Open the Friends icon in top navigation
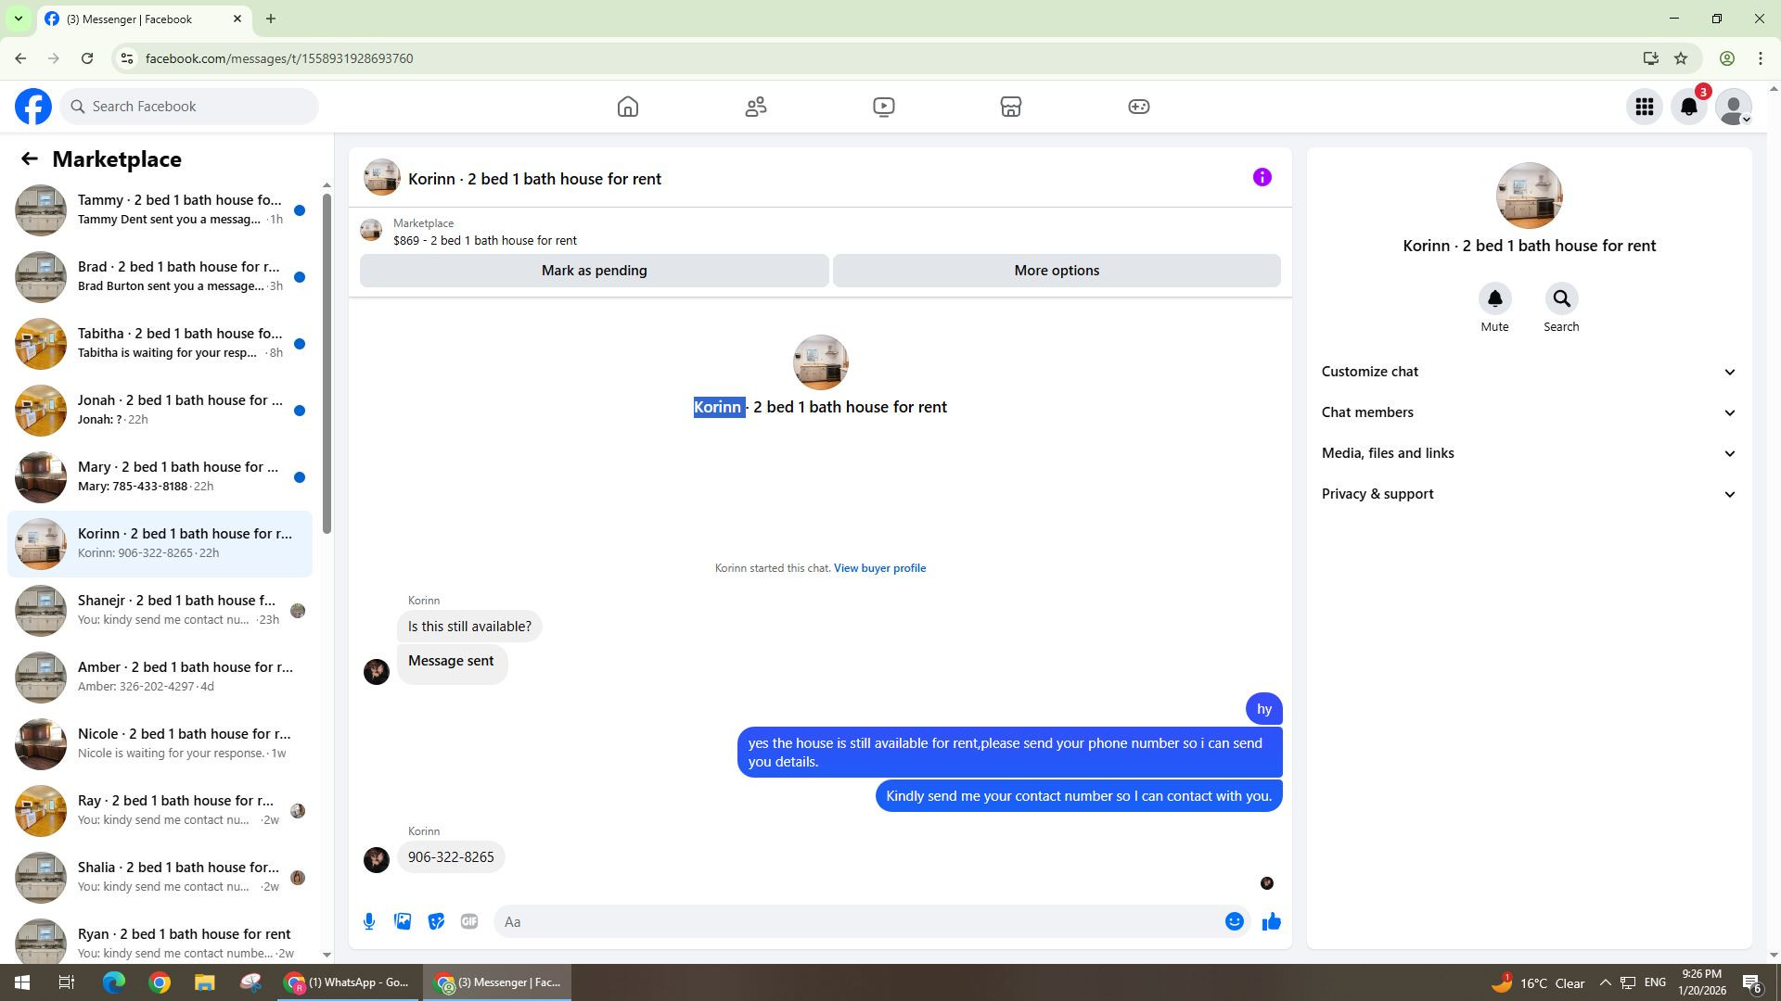The height and width of the screenshot is (1001, 1781). pyautogui.click(x=756, y=107)
